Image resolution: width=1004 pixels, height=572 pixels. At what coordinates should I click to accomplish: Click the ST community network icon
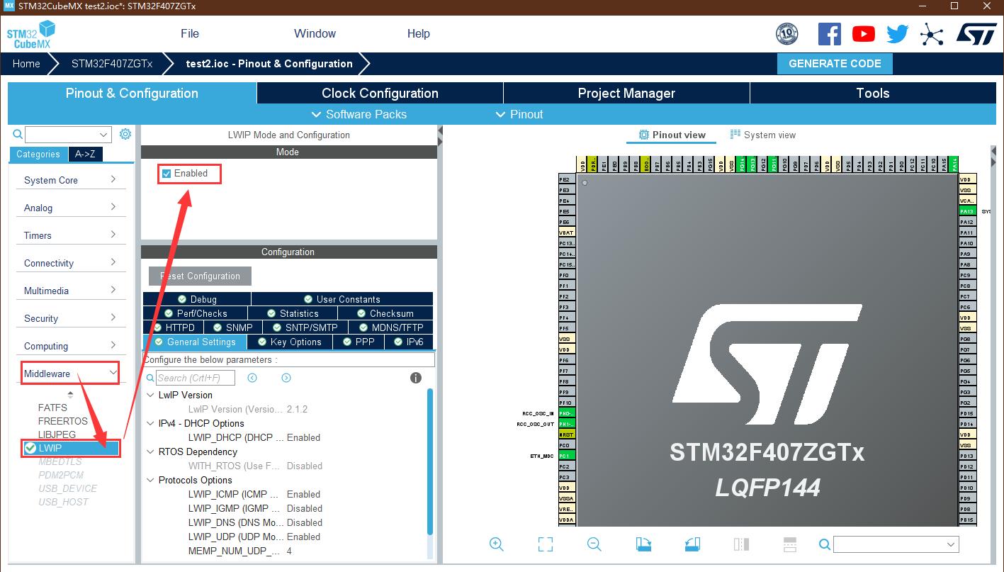click(932, 34)
